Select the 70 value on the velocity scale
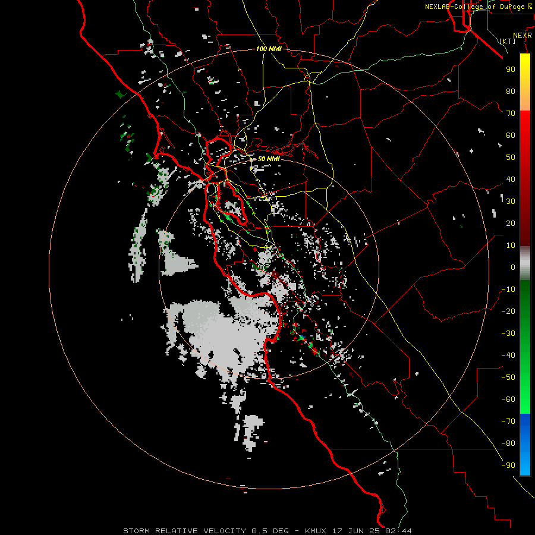535x535 pixels. 511,114
